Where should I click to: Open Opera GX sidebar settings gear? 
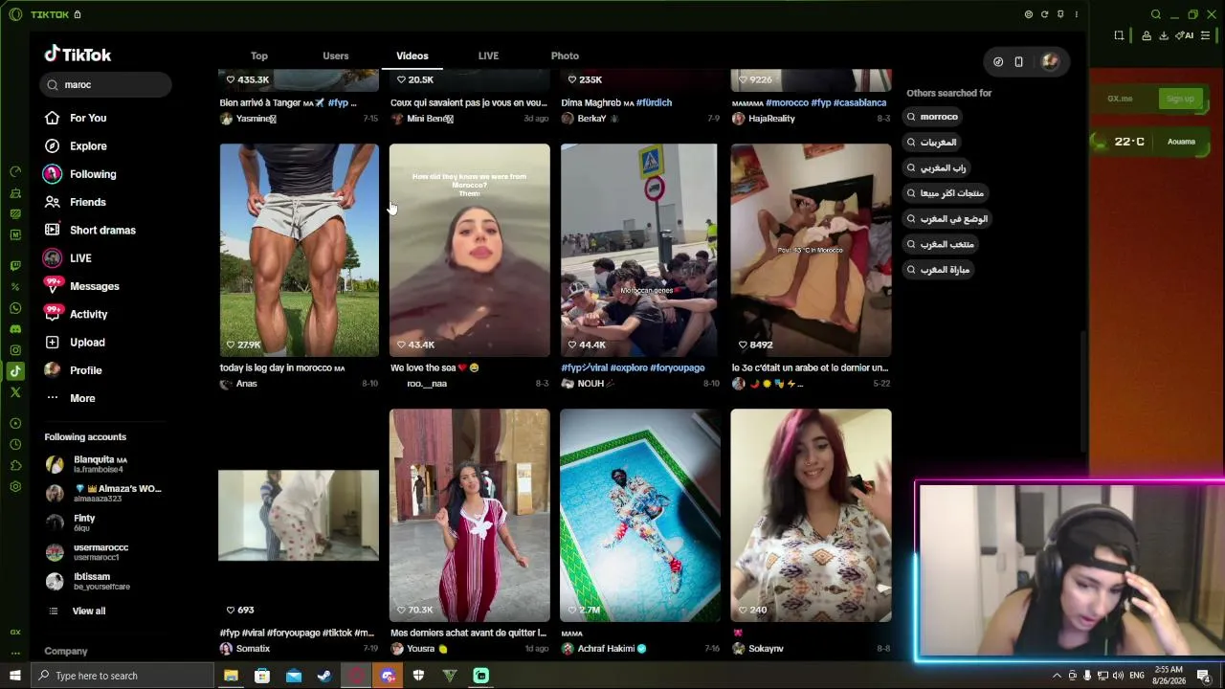click(x=15, y=486)
